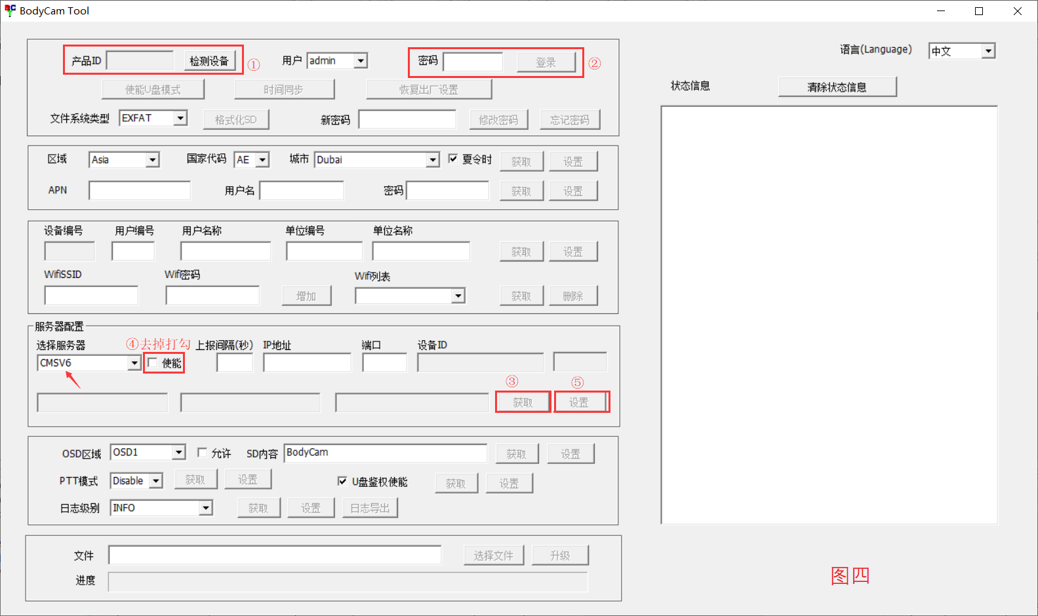Click 清除状态信息 to clear status
1038x616 pixels.
[x=837, y=87]
